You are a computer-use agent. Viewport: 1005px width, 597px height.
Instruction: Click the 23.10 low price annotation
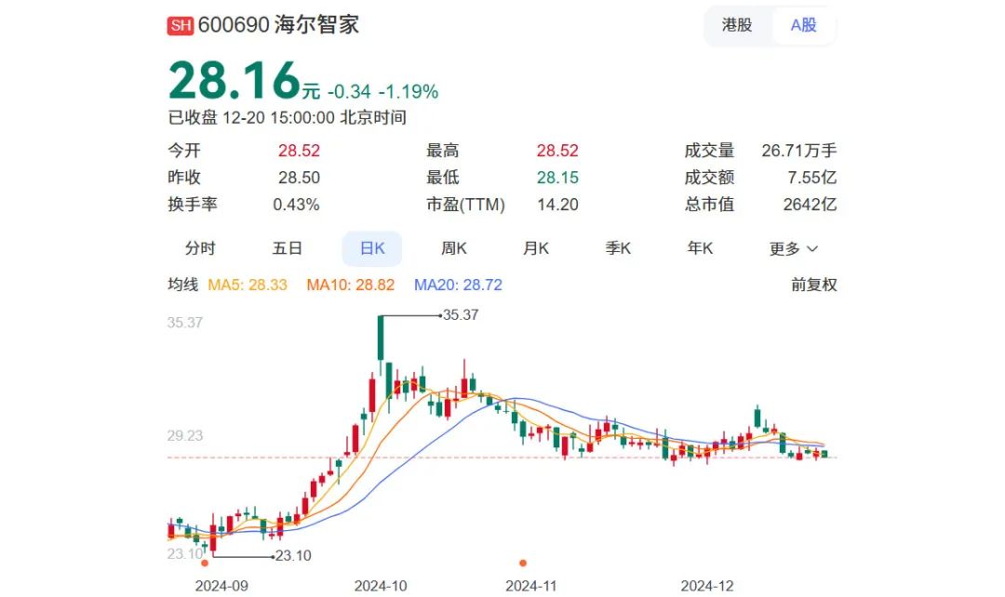293,555
